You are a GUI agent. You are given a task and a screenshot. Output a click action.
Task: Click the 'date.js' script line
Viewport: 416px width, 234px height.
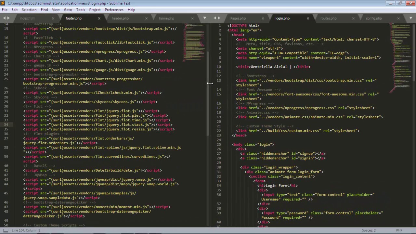point(92,171)
